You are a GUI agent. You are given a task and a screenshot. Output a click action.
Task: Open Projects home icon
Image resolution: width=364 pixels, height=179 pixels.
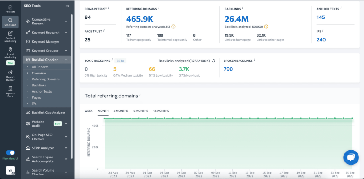pyautogui.click(x=10, y=7)
